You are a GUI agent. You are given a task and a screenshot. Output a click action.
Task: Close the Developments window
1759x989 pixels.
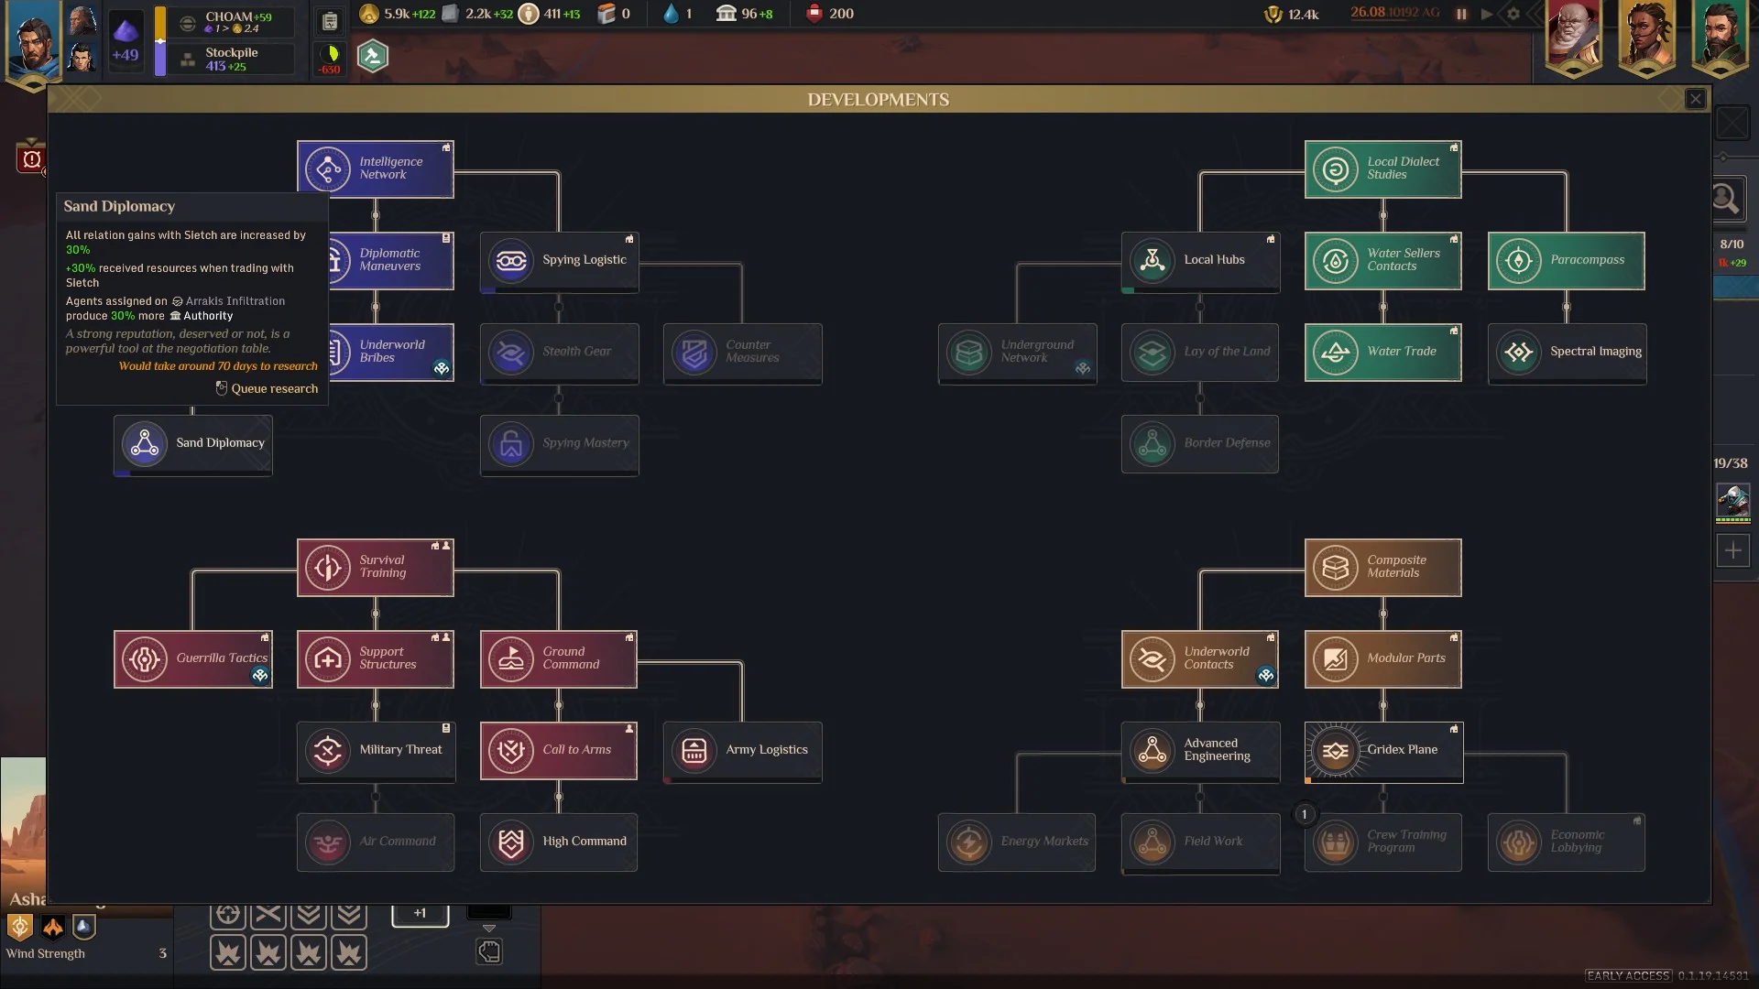click(x=1695, y=99)
